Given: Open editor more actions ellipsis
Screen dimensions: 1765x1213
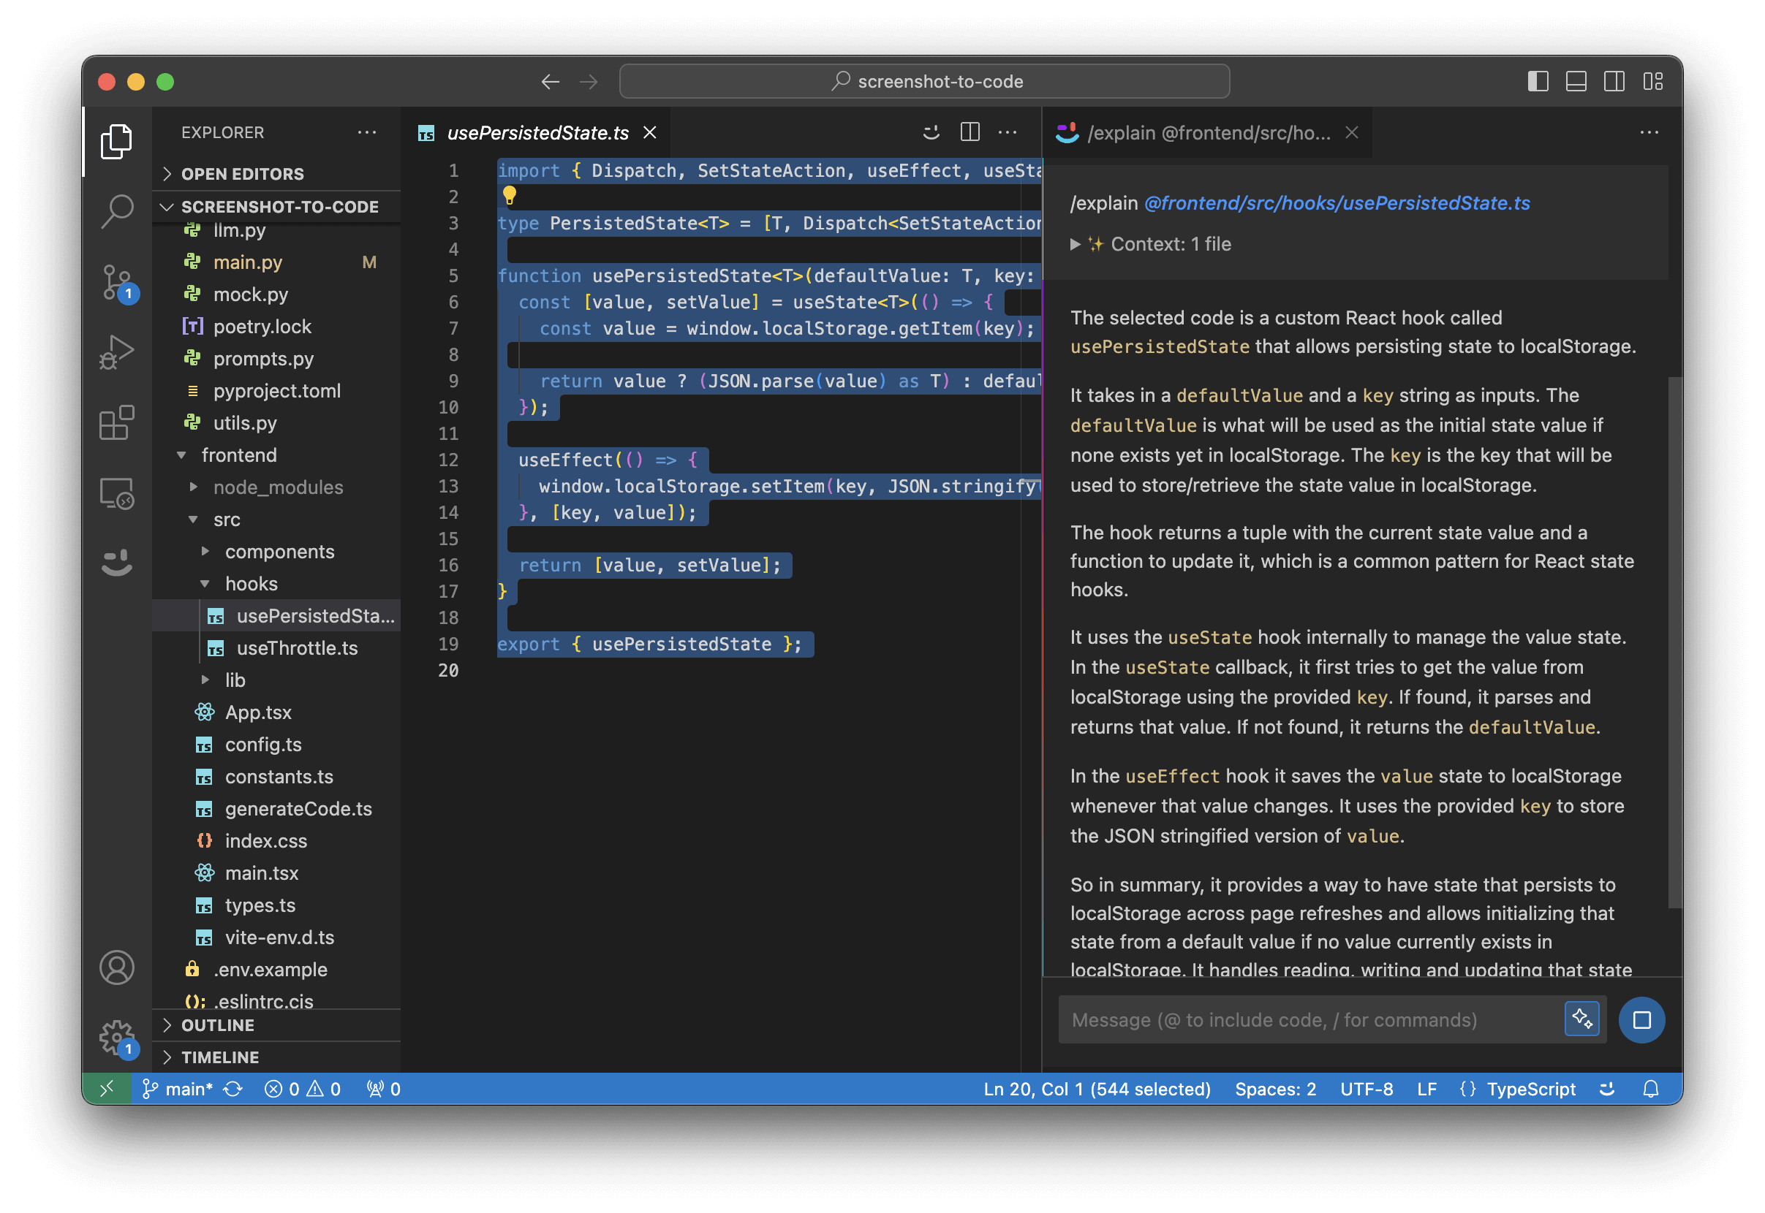Looking at the screenshot, I should click(x=1008, y=132).
